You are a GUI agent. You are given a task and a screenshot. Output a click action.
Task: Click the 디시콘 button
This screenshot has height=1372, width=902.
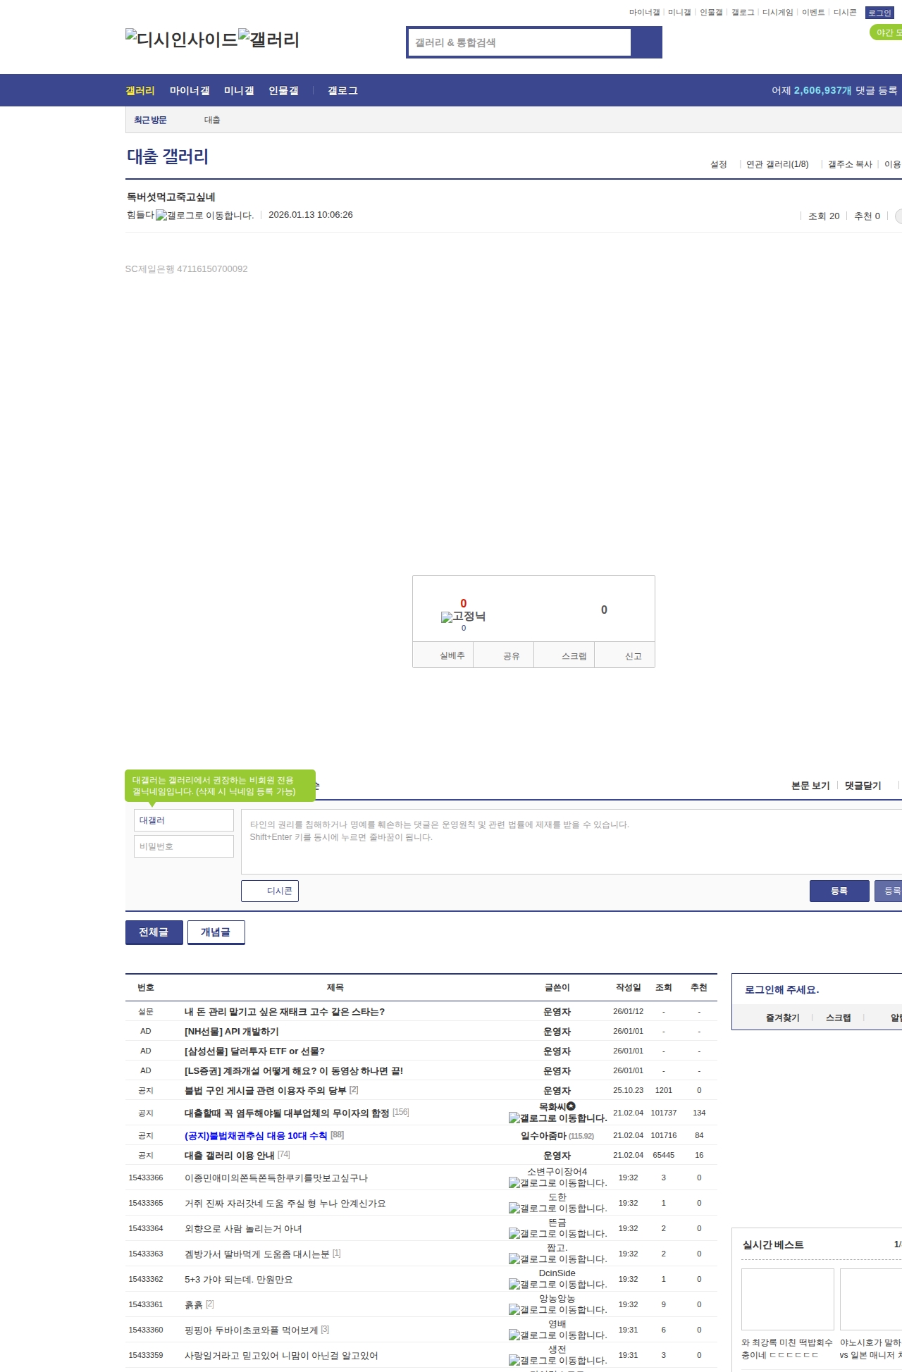270,891
